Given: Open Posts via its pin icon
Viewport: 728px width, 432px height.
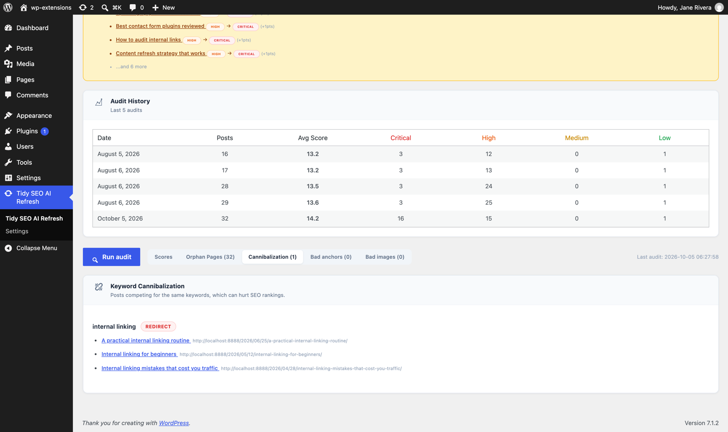Looking at the screenshot, I should (8, 48).
